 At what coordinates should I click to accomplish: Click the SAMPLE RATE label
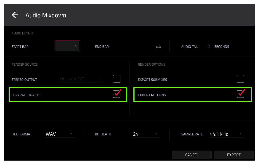[x=192, y=134]
